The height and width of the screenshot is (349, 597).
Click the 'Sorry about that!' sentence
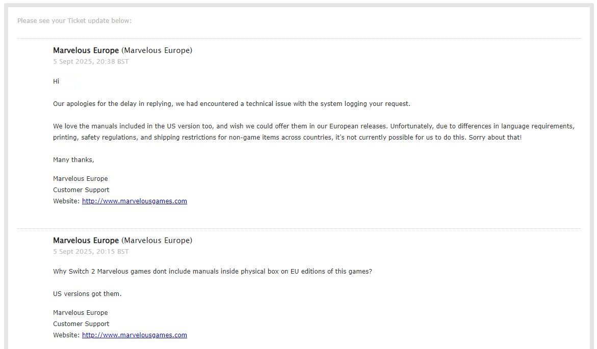pyautogui.click(x=495, y=138)
